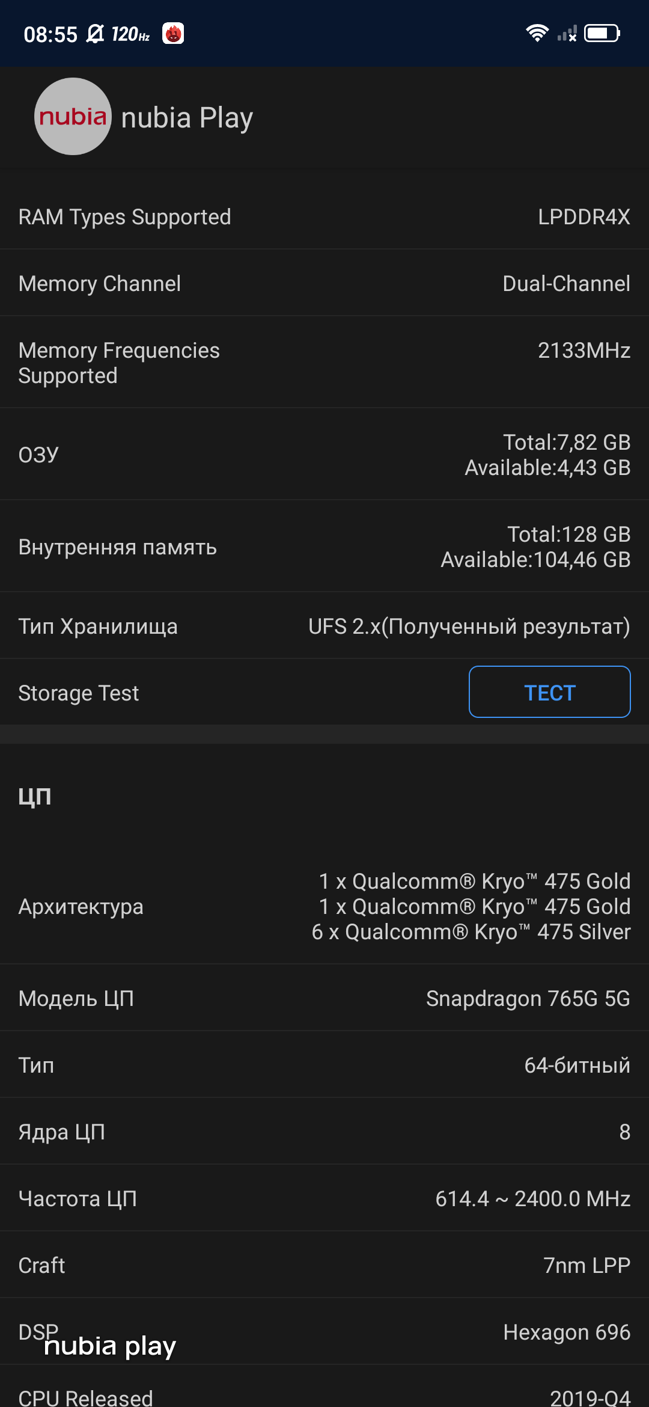Tap the AnTuTu notification icon in status bar
This screenshot has height=1407, width=649.
pyautogui.click(x=173, y=34)
